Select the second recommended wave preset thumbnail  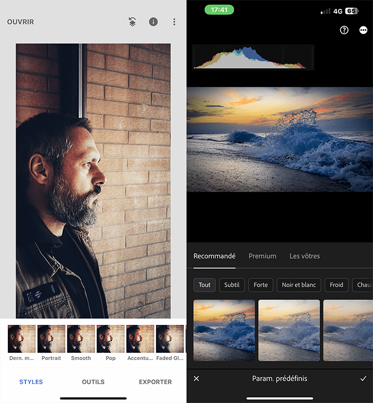[289, 330]
